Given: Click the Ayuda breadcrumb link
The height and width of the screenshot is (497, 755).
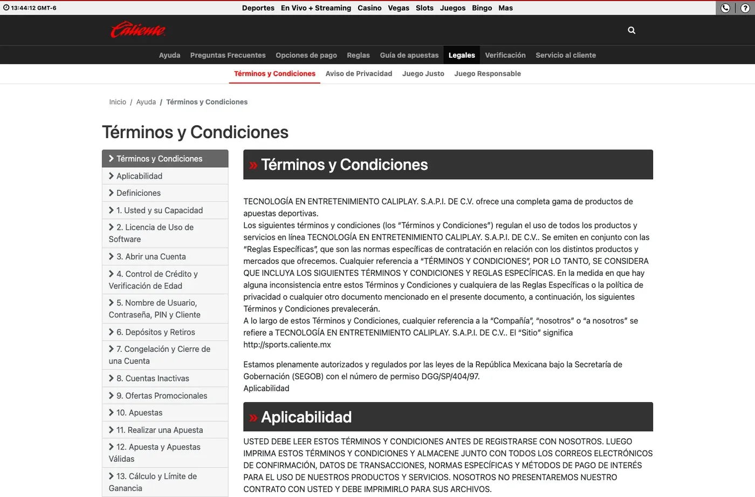Looking at the screenshot, I should pos(146,102).
